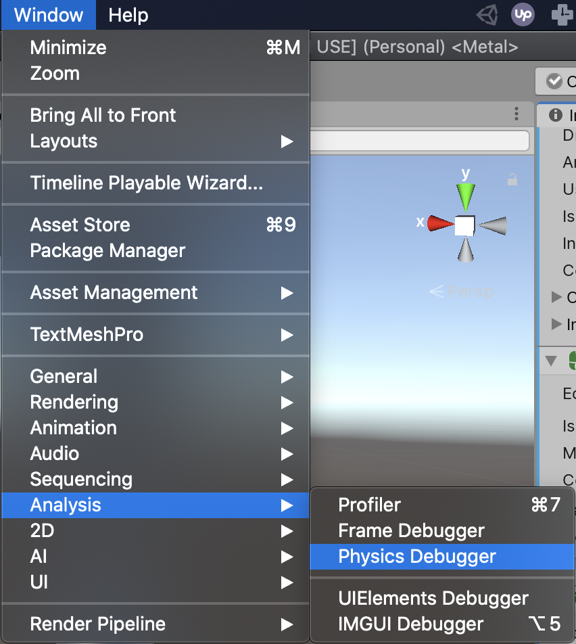
Task: Toggle the scene gizmo rotation lock icon
Action: (x=513, y=180)
